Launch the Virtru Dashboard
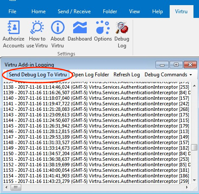Screen dimensions: 199x194 click(x=80, y=31)
